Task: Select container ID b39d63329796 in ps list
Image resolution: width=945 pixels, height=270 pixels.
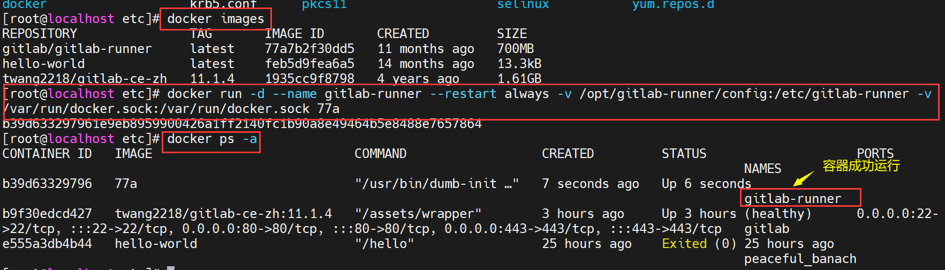Action: [x=47, y=184]
